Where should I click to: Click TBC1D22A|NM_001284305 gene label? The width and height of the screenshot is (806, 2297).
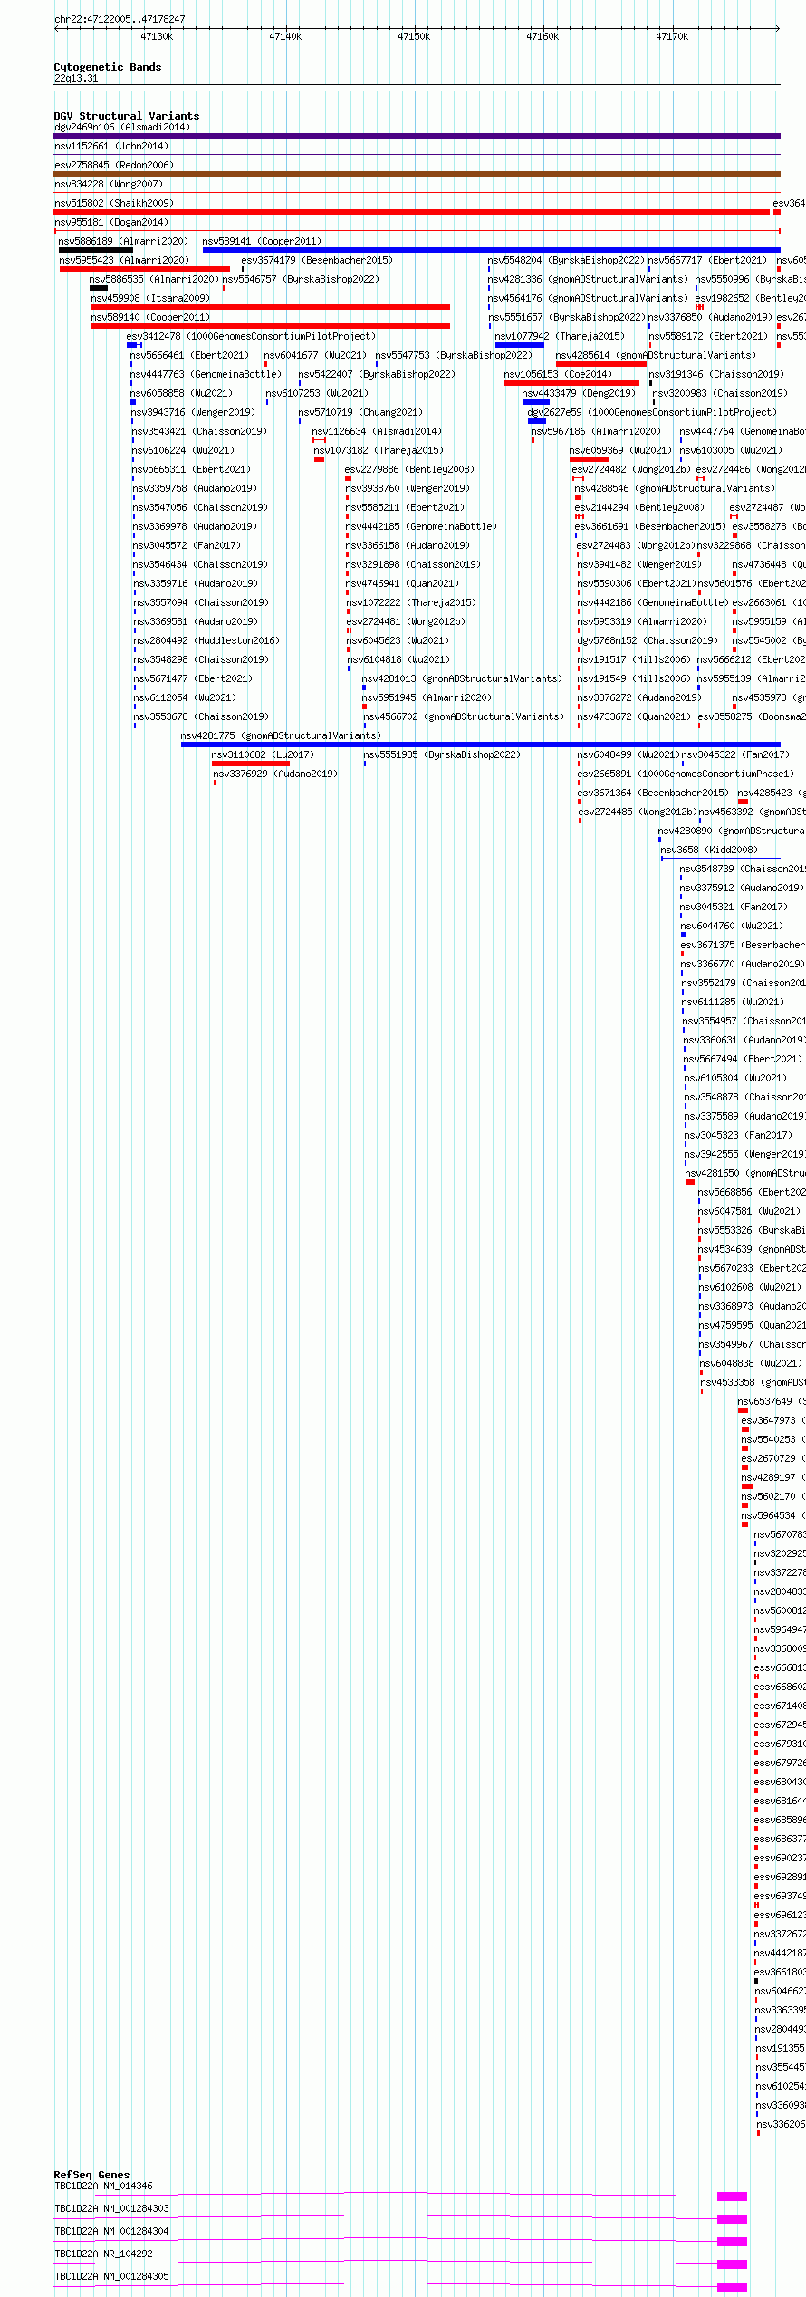click(112, 2276)
